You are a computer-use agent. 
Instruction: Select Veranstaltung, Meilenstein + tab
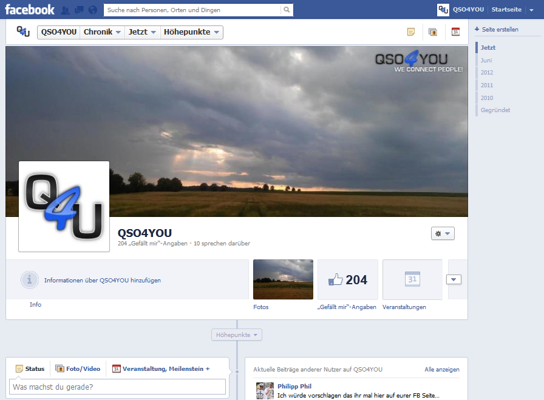(161, 368)
